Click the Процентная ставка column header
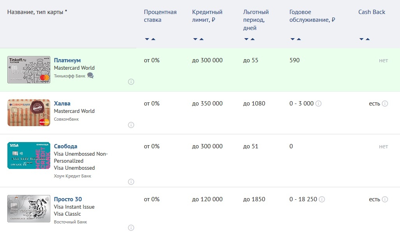The image size is (400, 232). click(x=160, y=16)
